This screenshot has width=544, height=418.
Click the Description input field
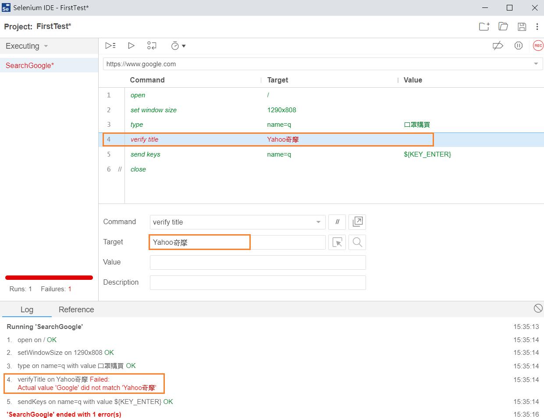click(258, 282)
